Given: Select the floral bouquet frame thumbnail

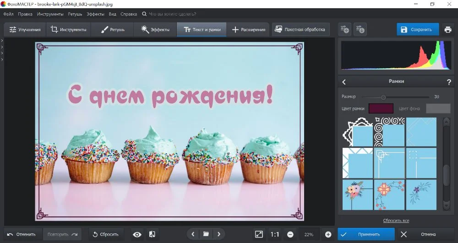Looking at the screenshot, I should (358, 195).
